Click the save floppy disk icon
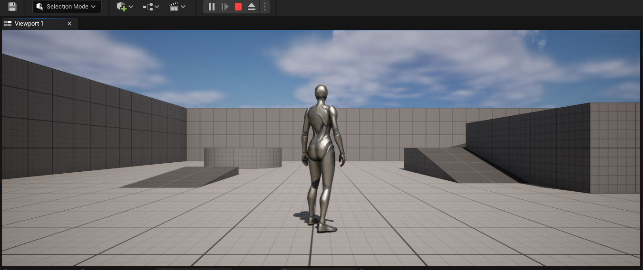 12,7
